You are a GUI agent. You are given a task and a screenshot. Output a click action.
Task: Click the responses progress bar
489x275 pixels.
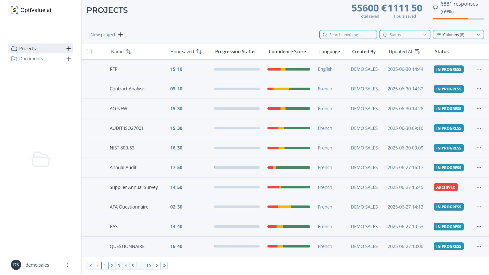(458, 19)
